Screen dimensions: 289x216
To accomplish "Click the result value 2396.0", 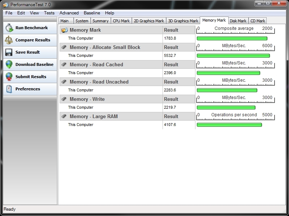I will tap(170, 73).
